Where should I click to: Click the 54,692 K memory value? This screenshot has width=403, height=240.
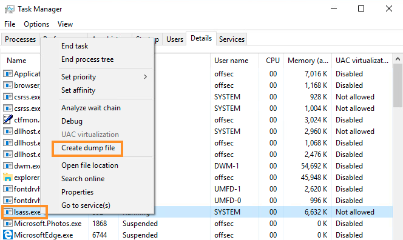(314, 166)
